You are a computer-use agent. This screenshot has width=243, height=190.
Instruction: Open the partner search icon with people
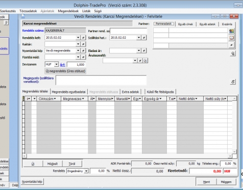[x=232, y=31]
